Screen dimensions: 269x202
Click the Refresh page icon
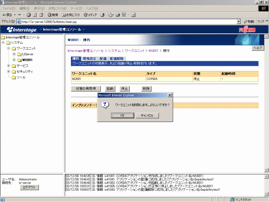(35, 15)
